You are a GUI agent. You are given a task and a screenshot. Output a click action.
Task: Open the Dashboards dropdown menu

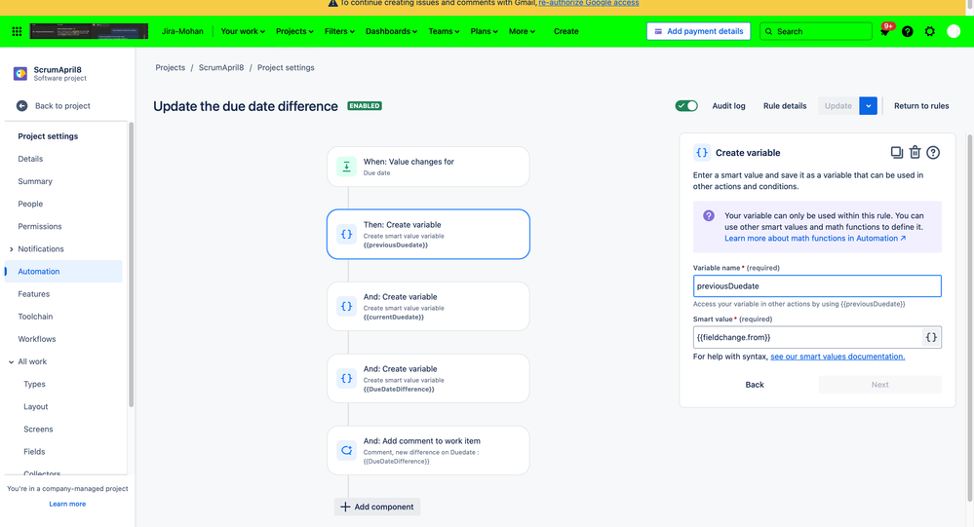tap(391, 31)
